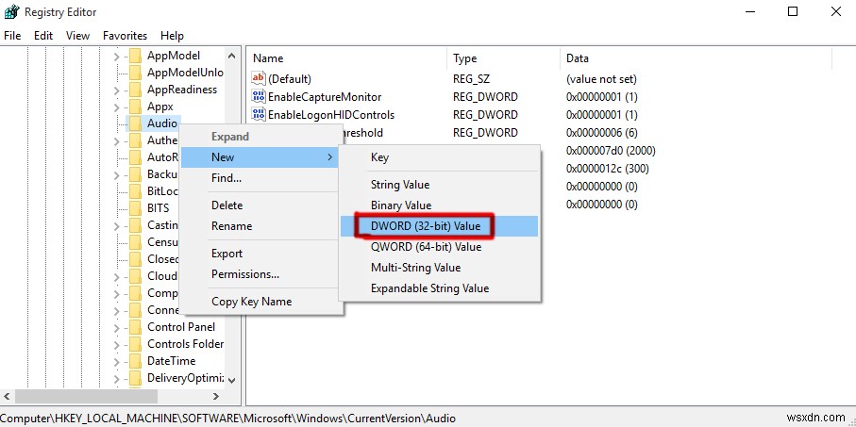Open the Help menu

(172, 36)
